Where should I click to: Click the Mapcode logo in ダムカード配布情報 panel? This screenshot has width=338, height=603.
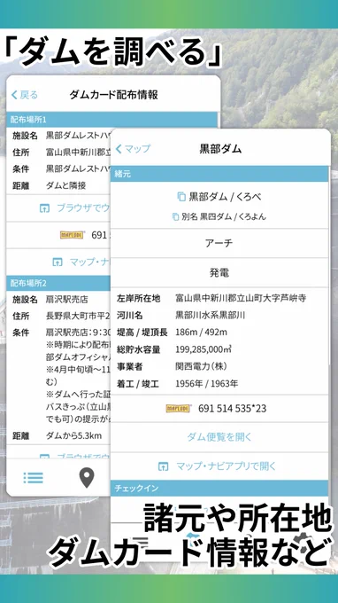(73, 235)
